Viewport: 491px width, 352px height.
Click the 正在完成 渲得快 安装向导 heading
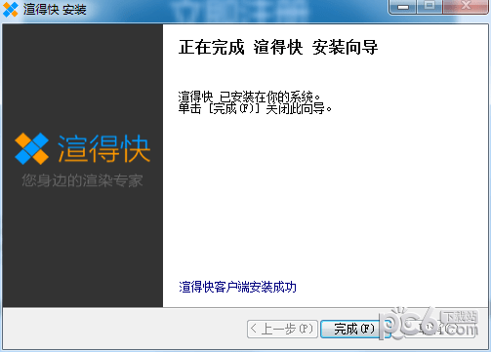click(278, 47)
